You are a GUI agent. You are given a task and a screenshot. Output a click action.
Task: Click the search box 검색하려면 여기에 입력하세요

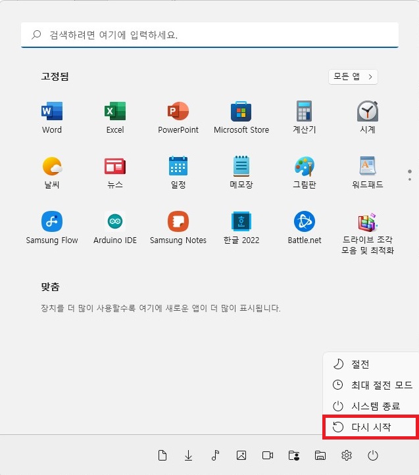(x=210, y=35)
